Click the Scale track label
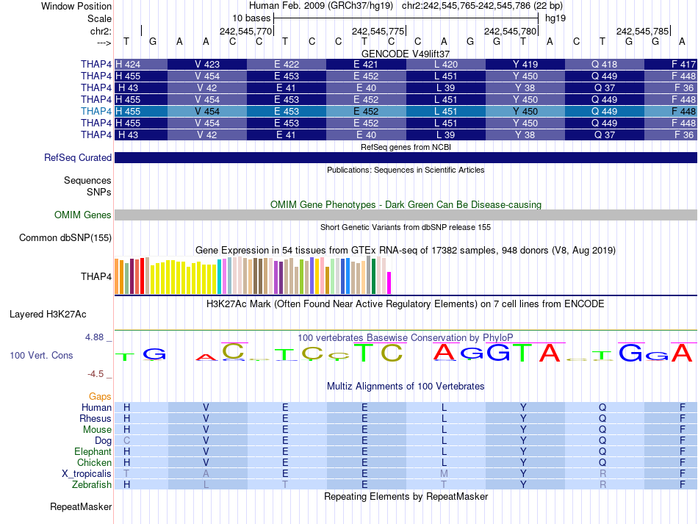The width and height of the screenshot is (698, 524). (x=99, y=18)
